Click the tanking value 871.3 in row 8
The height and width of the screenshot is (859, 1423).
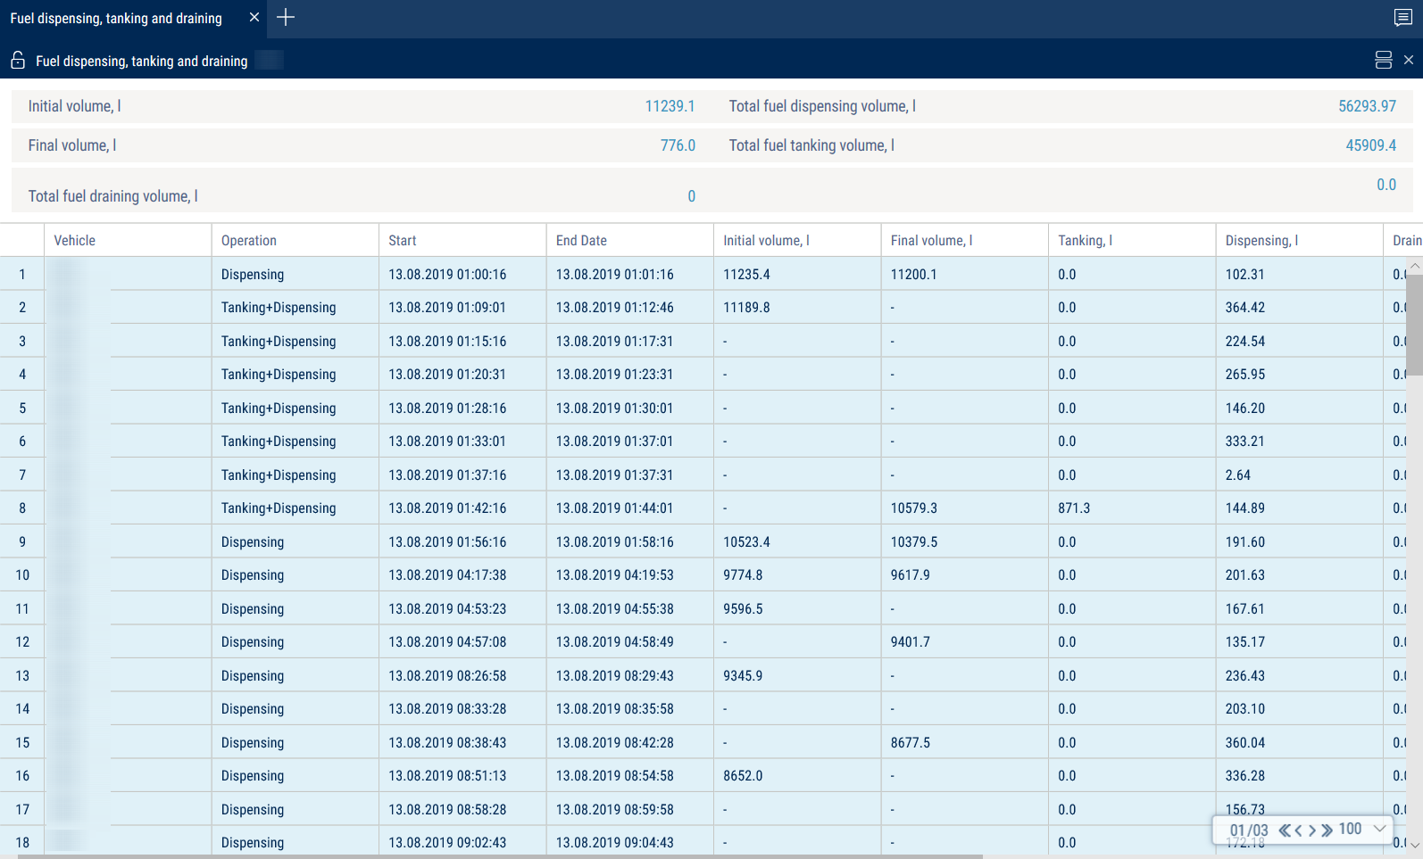1074,508
